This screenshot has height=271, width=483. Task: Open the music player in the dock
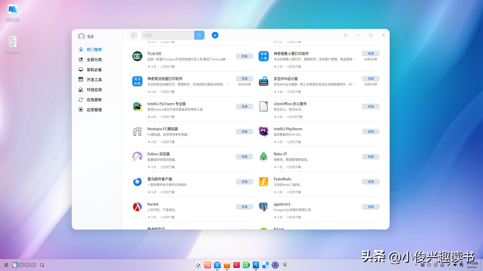pyautogui.click(x=246, y=265)
